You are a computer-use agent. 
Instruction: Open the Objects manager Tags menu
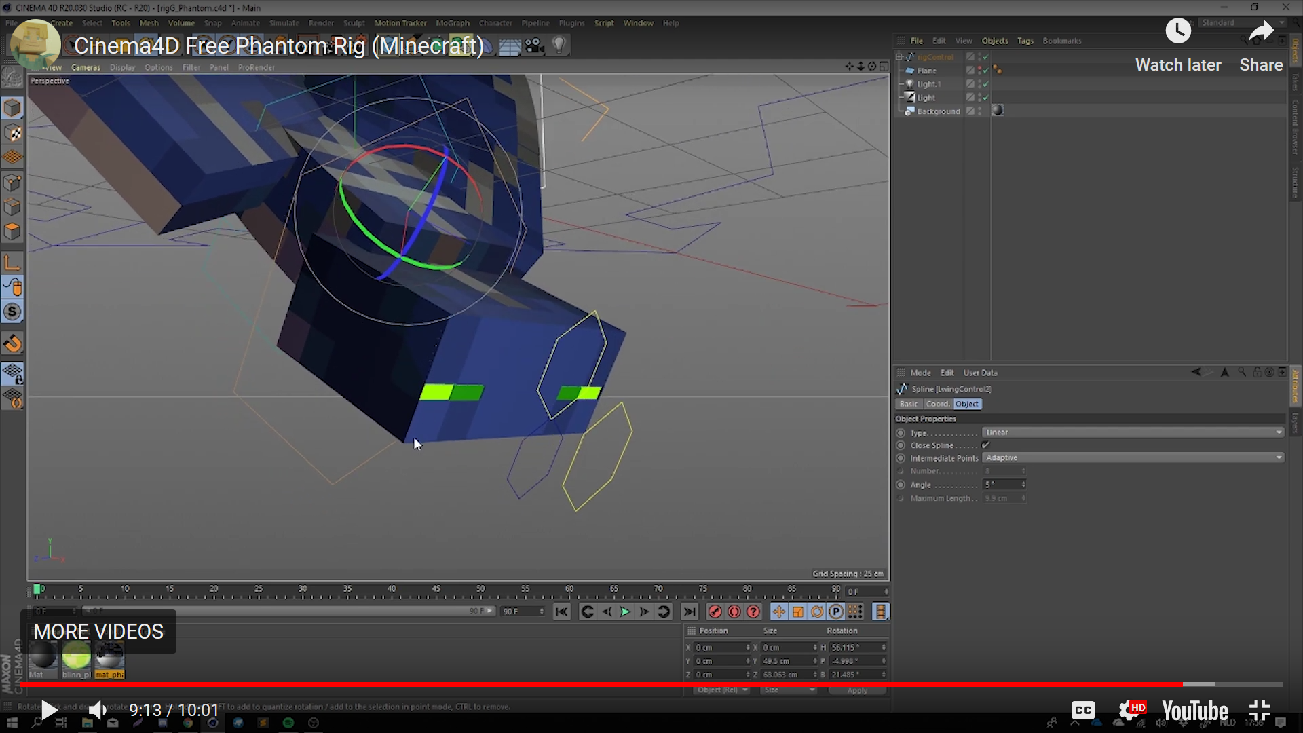(1025, 41)
